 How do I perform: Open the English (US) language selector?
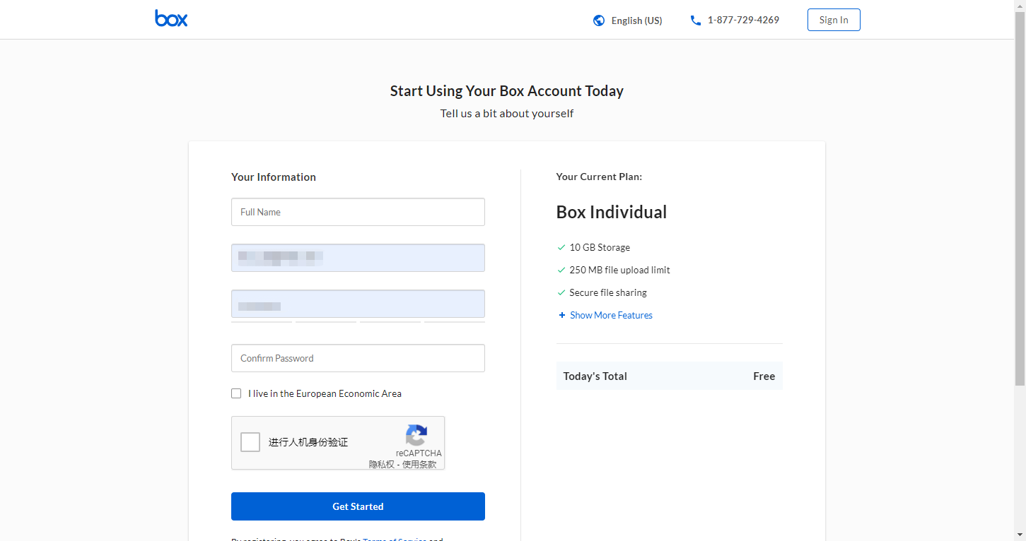[x=636, y=20]
